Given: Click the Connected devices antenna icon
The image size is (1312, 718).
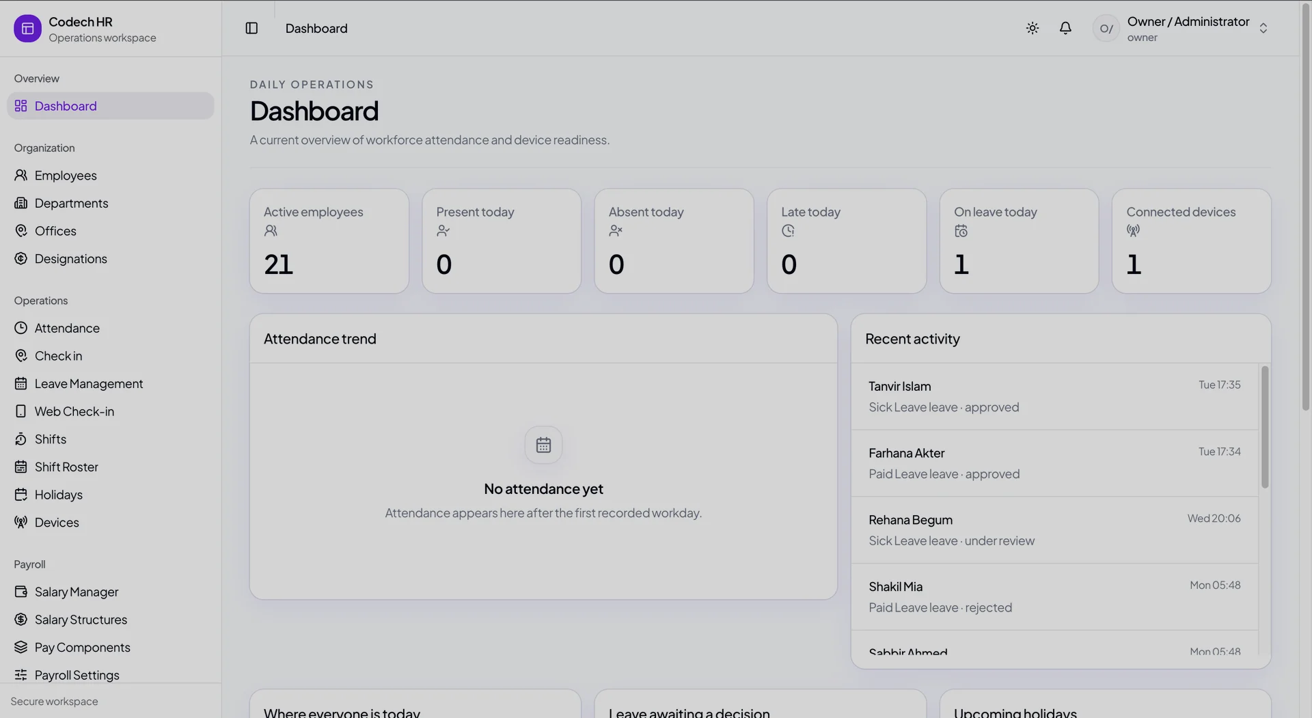Looking at the screenshot, I should click(1133, 231).
